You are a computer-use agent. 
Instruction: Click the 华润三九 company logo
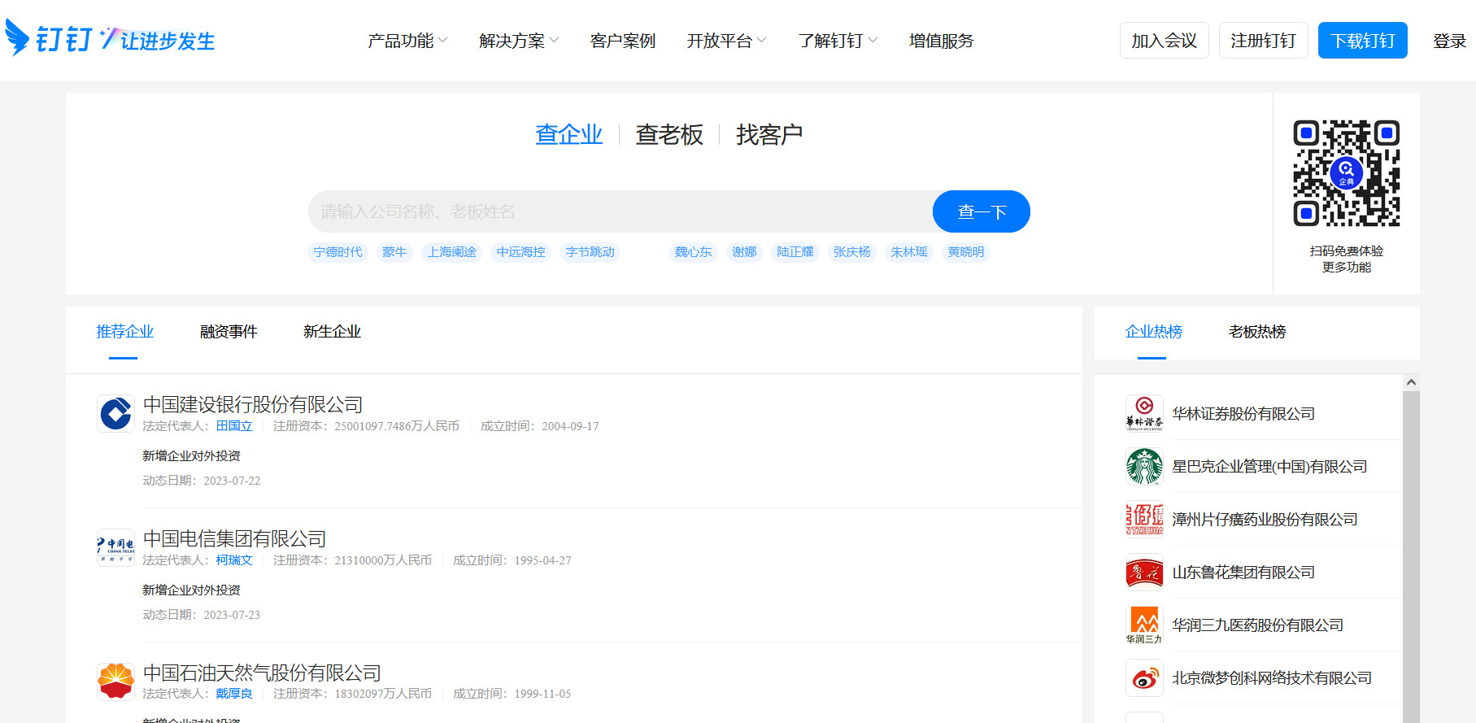click(1144, 625)
